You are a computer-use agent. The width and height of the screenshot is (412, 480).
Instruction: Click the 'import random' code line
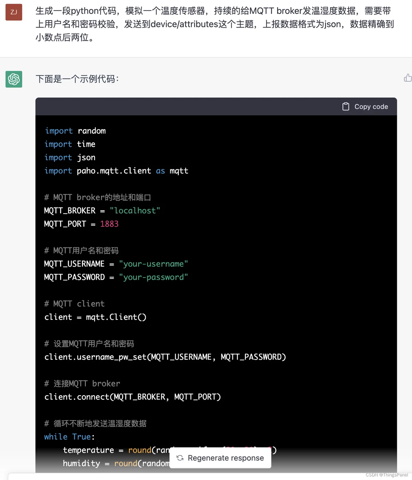pos(75,131)
